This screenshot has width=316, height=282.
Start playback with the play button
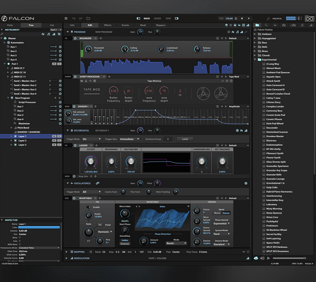(x=249, y=18)
